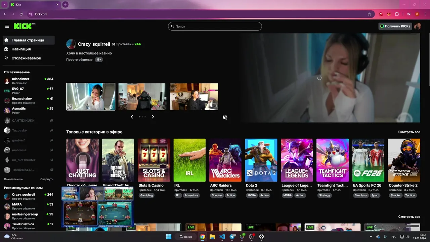Screen dimensions: 430x242
Task: Open offline channel mahrama
Action: 29,150
